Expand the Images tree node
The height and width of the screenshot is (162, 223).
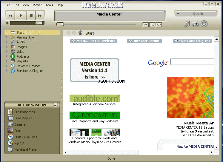click(7, 47)
